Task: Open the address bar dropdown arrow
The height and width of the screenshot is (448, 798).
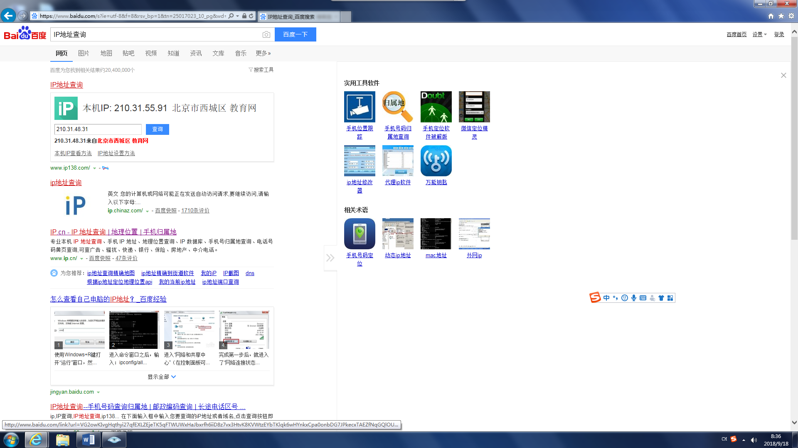Action: [238, 16]
